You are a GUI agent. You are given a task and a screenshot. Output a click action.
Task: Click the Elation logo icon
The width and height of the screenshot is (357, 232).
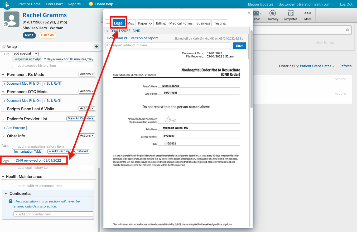[x=7, y=5]
